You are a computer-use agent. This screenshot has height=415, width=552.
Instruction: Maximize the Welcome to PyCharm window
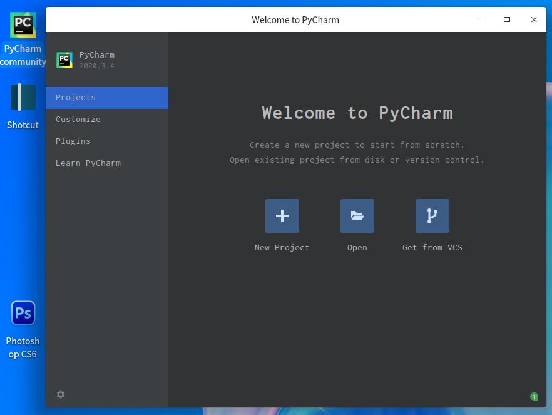click(x=507, y=19)
